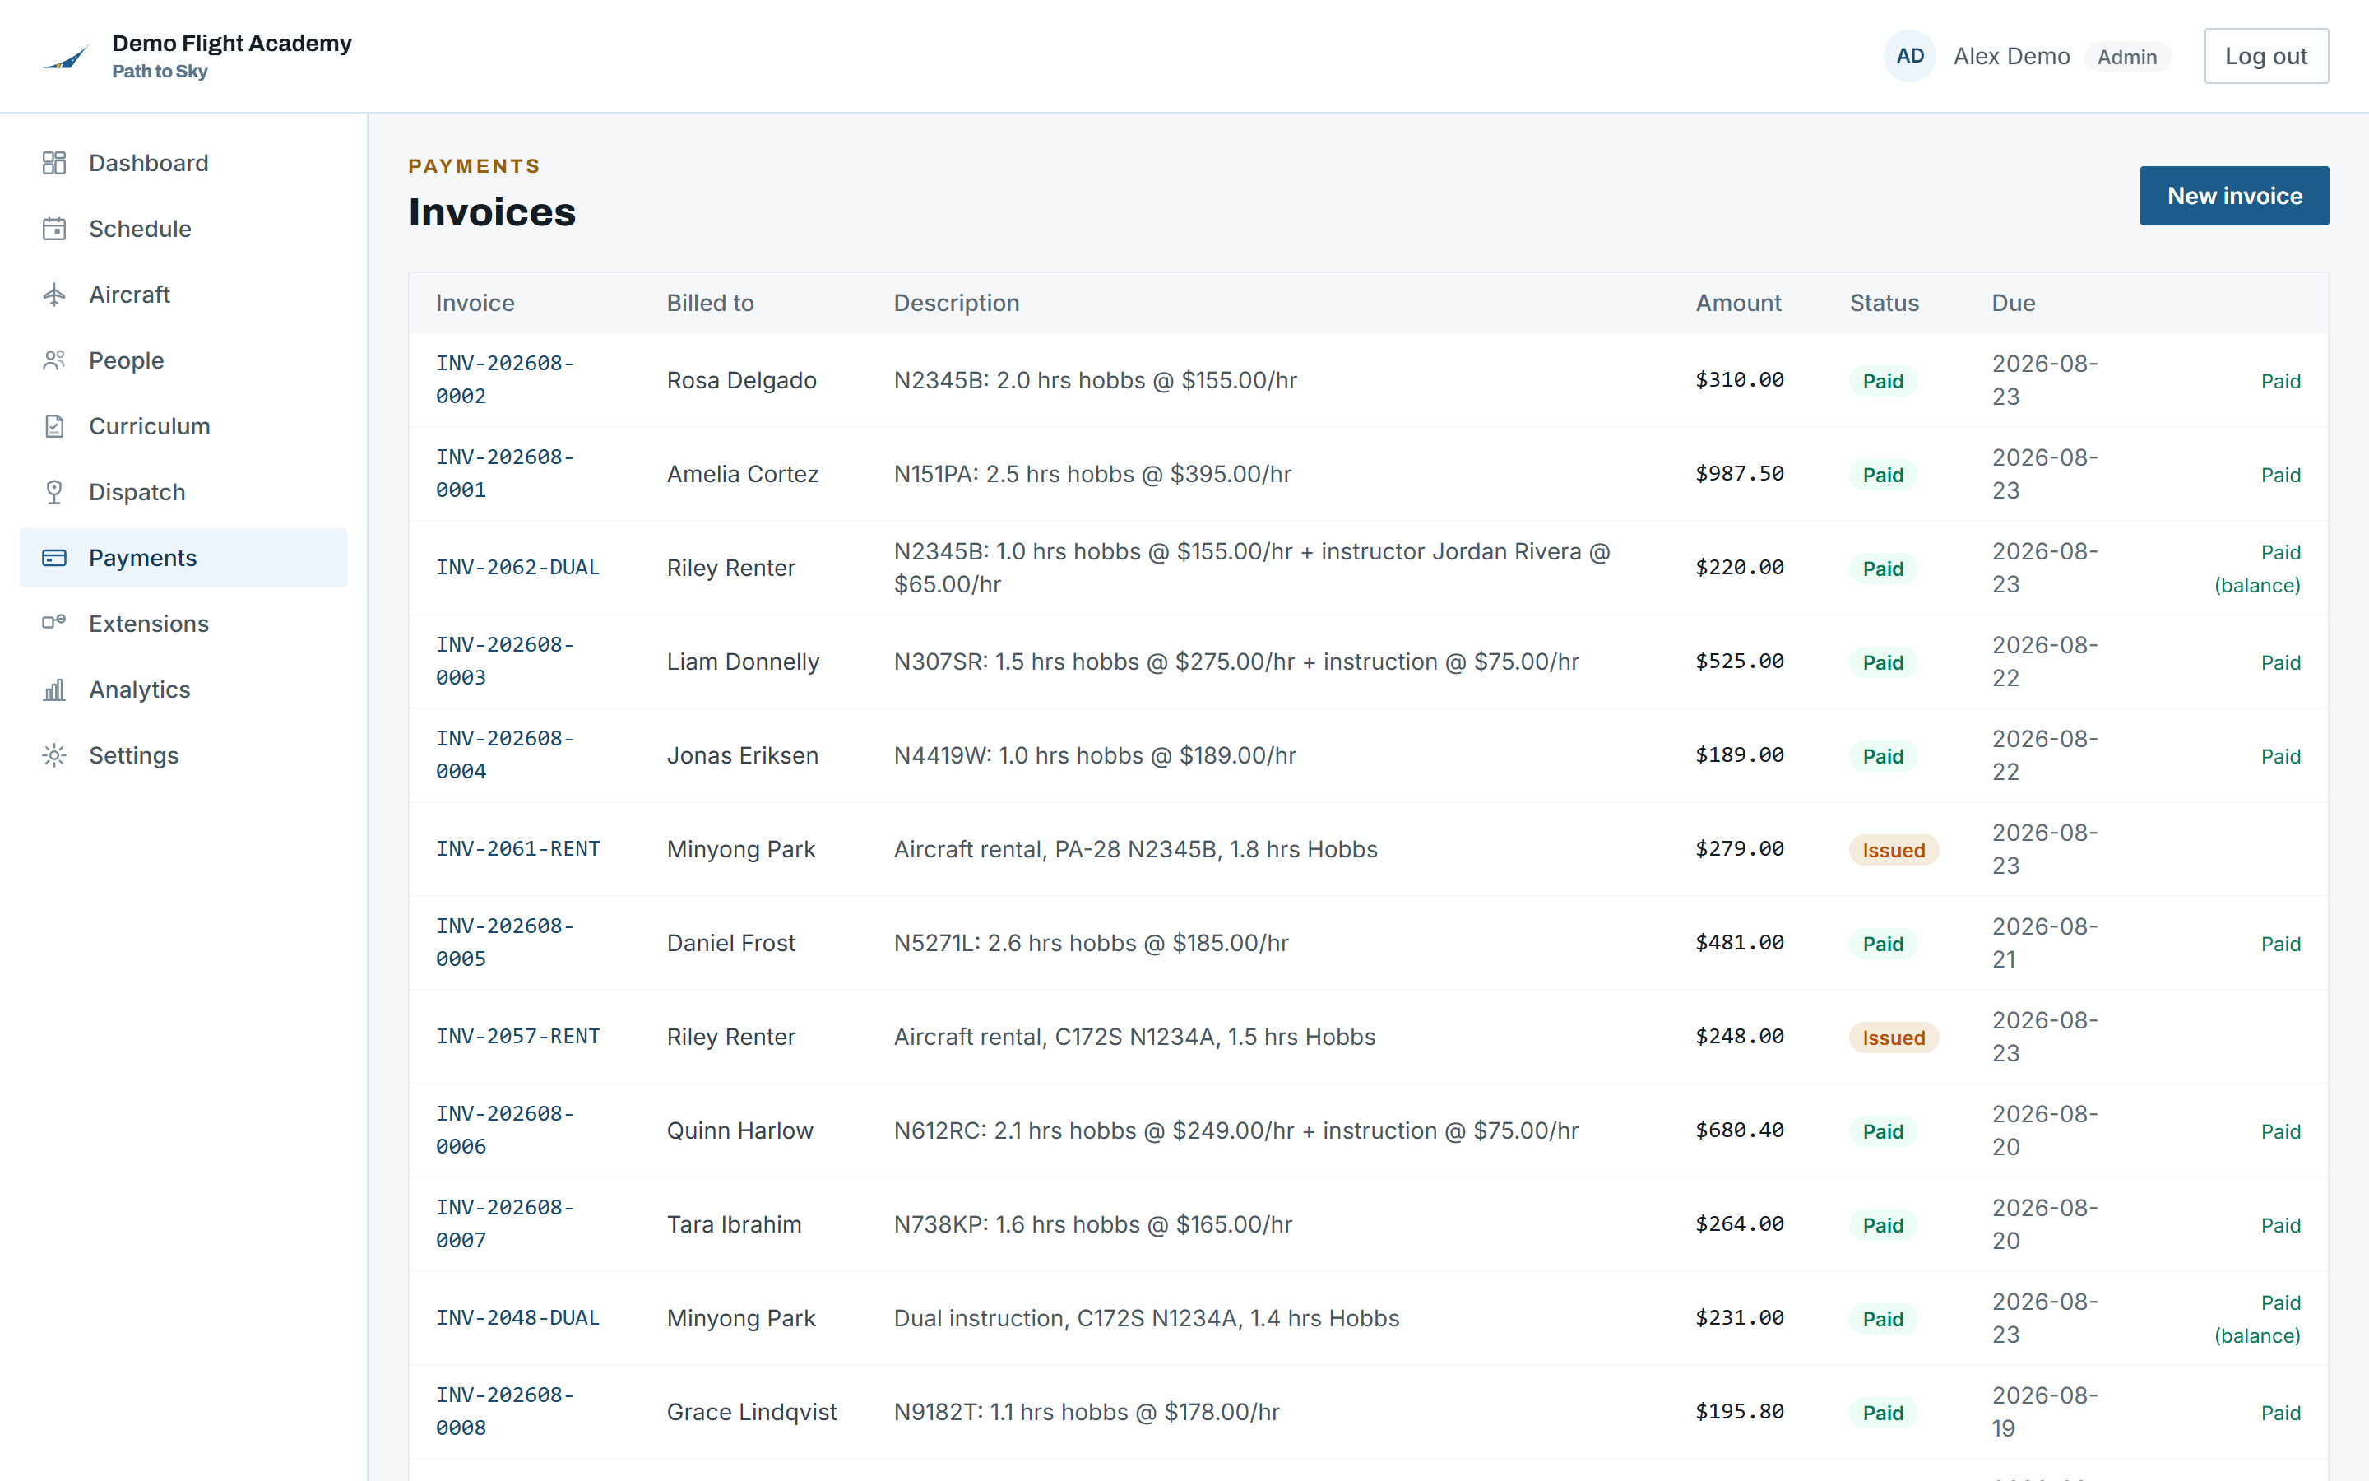
Task: Click the People users icon
Action: point(55,360)
